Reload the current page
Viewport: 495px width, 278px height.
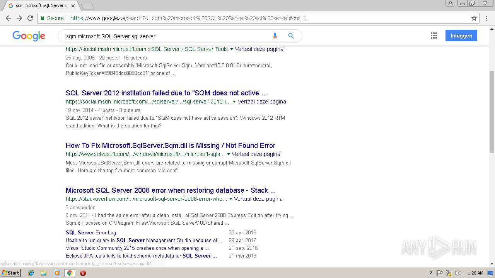point(30,18)
